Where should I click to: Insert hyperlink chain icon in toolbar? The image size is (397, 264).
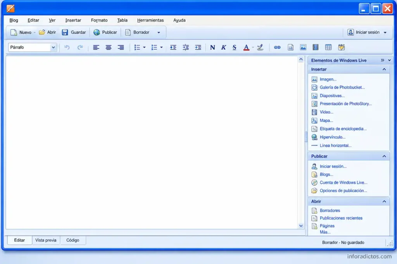click(277, 47)
